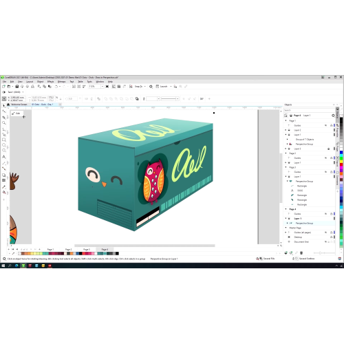Collapse Page 3 Perspective Group

click(x=288, y=181)
